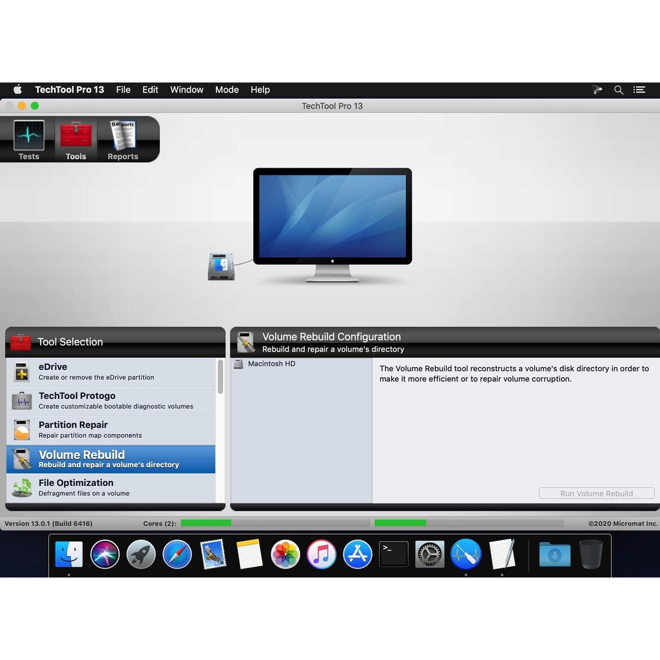Open Notification Center in the menu bar
The height and width of the screenshot is (660, 660).
(x=639, y=90)
